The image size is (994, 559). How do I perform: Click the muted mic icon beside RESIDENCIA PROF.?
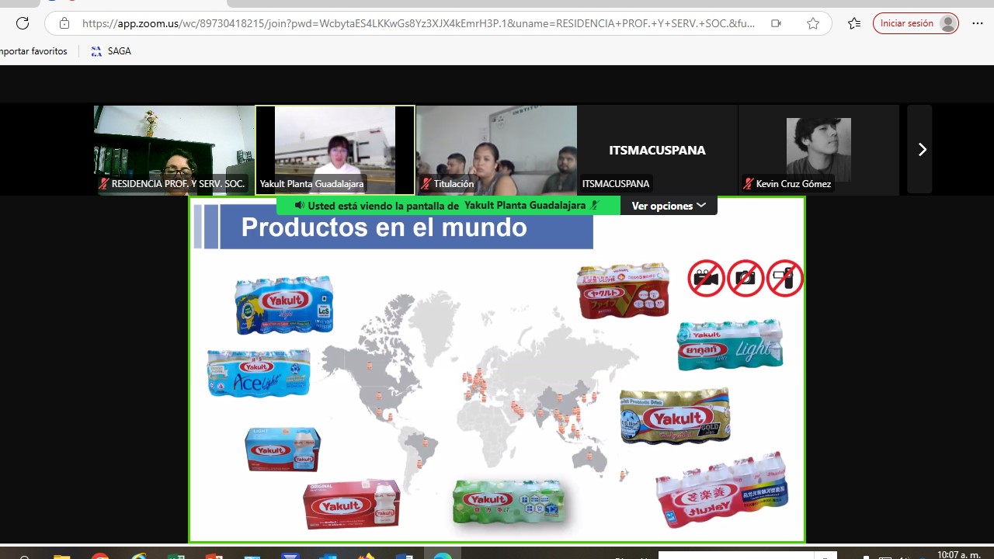pos(104,184)
